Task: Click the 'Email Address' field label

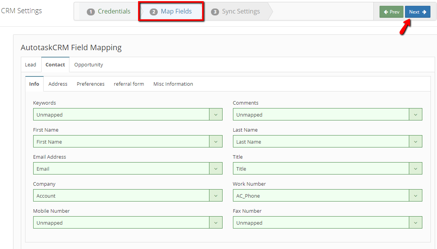Action: click(50, 157)
